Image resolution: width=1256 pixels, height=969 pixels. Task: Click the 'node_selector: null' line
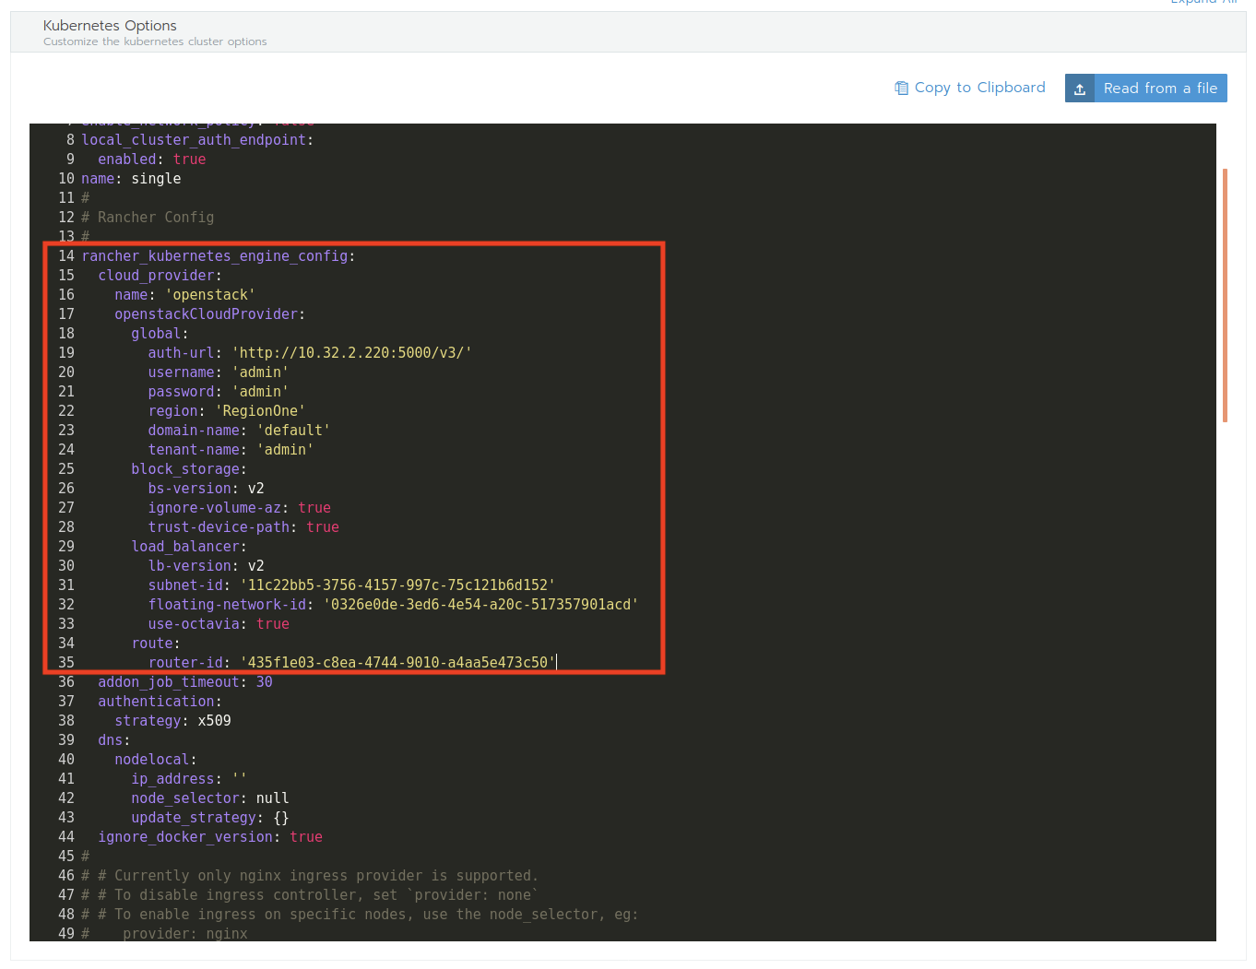click(x=210, y=798)
